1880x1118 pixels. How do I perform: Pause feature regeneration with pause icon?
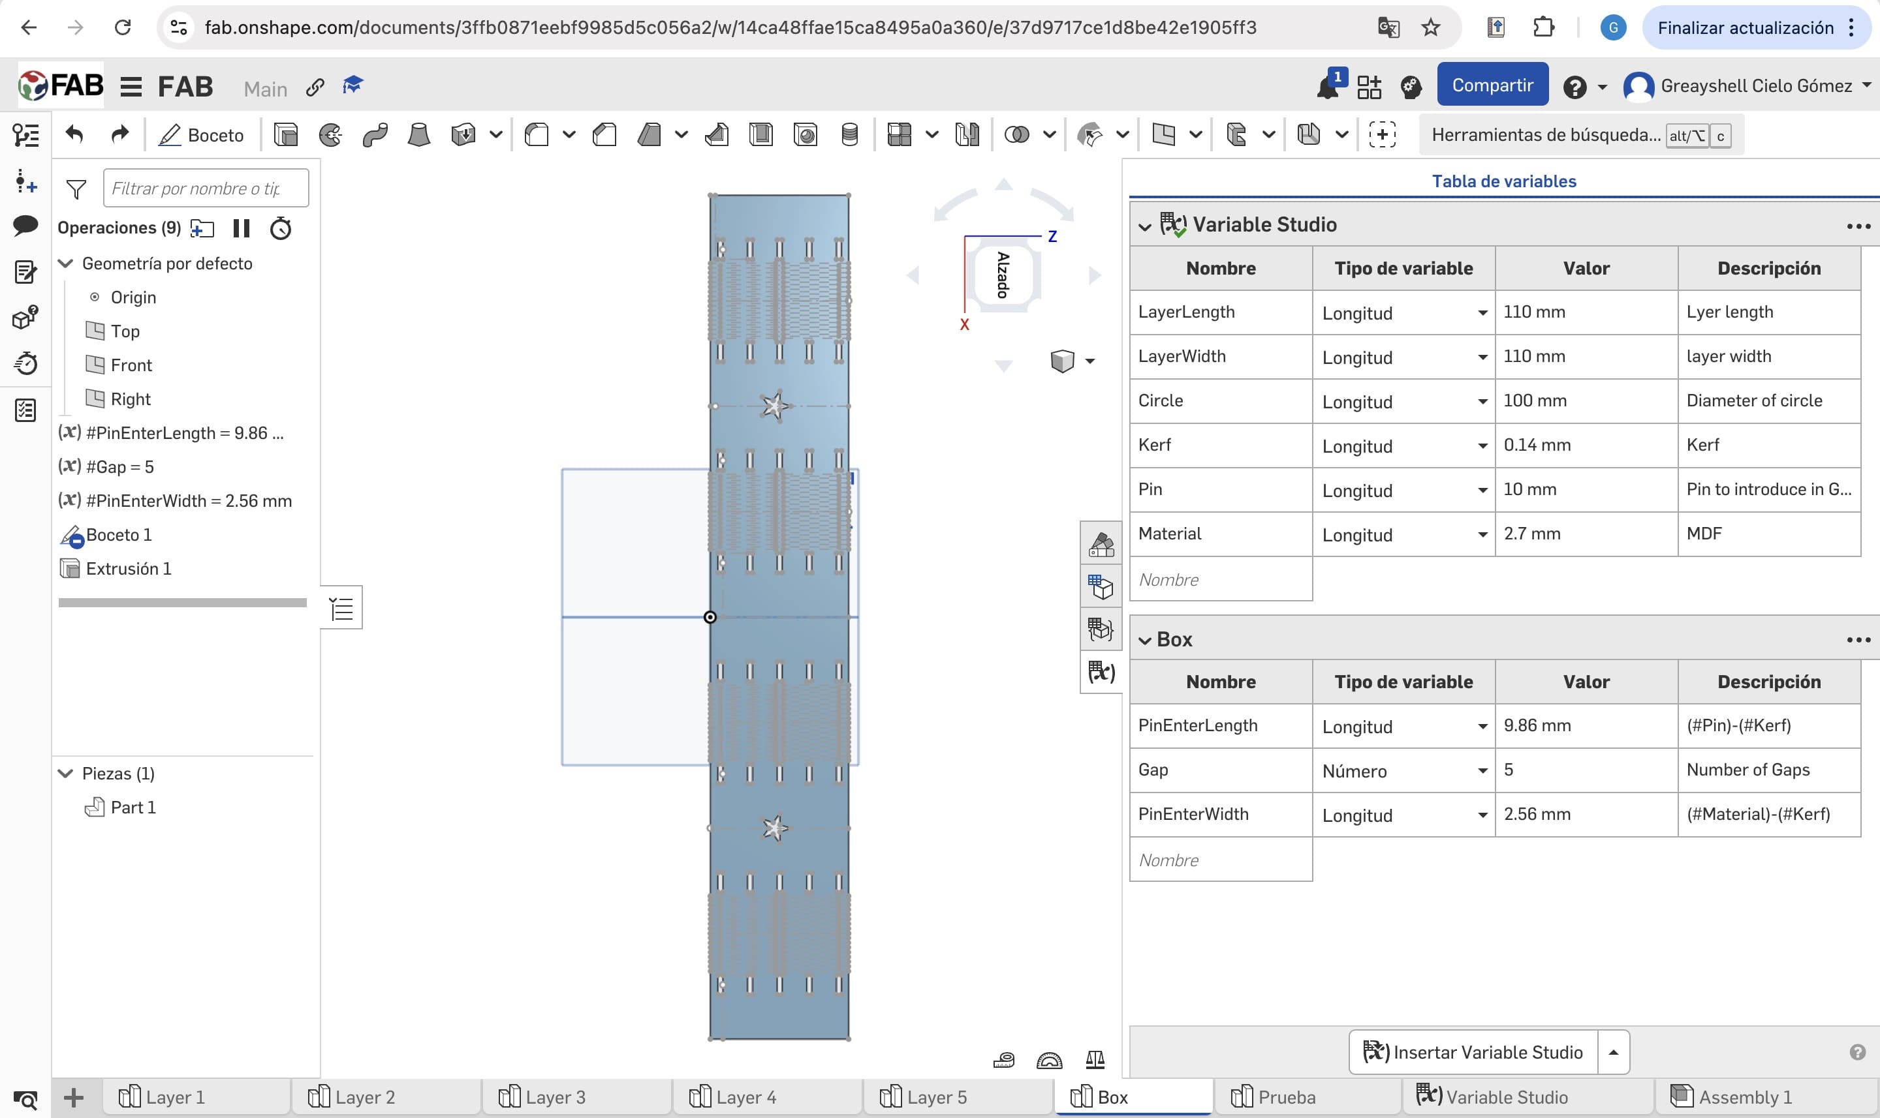point(242,228)
